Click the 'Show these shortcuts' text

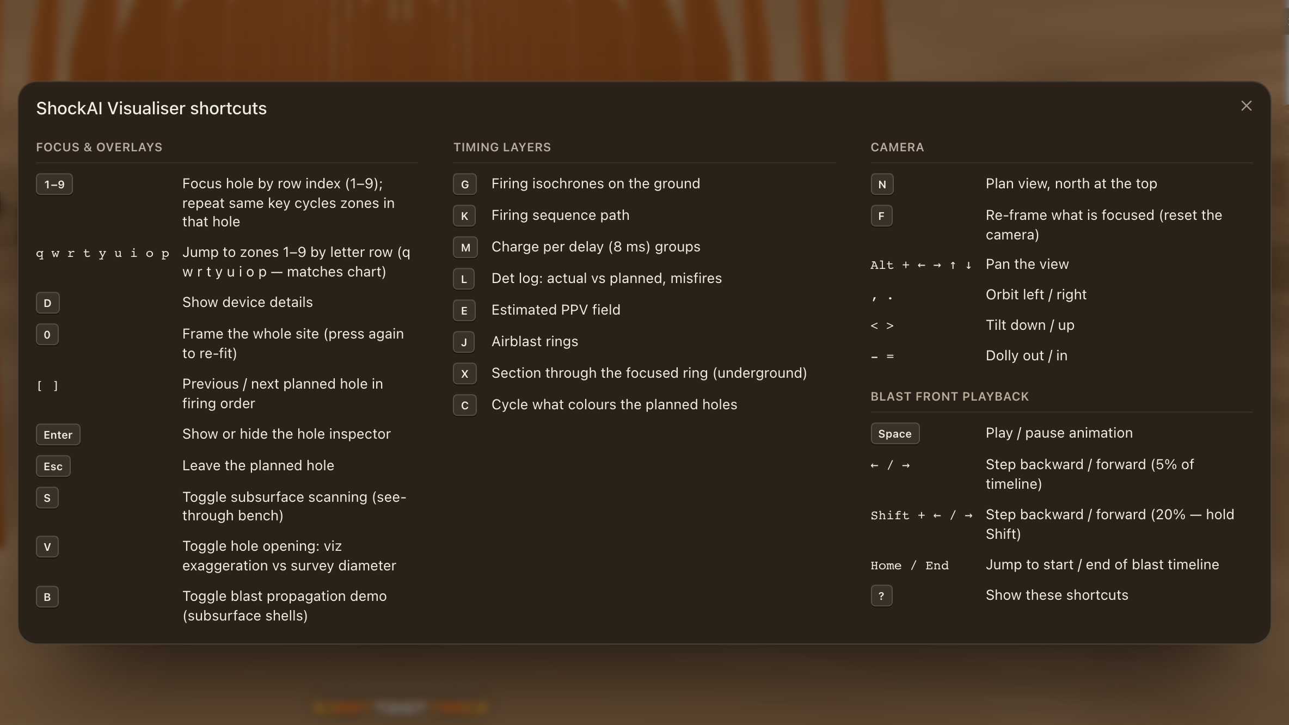1057,595
